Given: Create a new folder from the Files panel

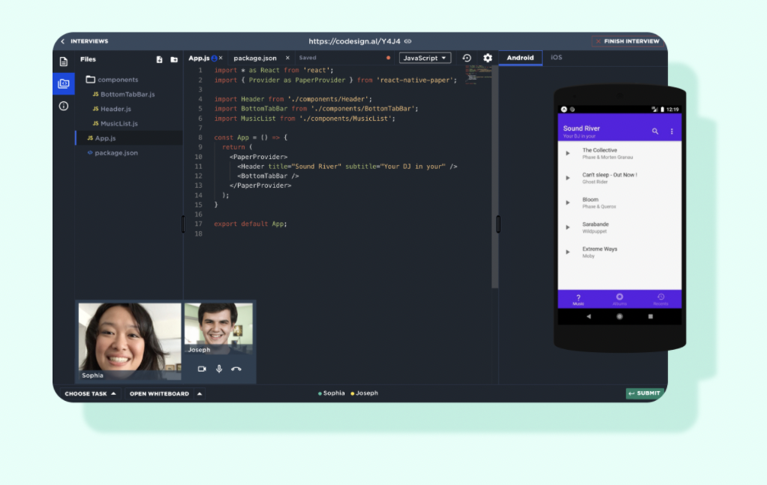Looking at the screenshot, I should tap(174, 59).
